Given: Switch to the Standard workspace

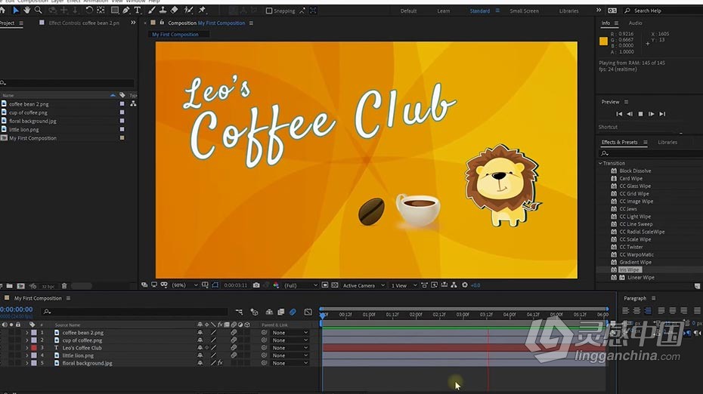Looking at the screenshot, I should [x=480, y=11].
